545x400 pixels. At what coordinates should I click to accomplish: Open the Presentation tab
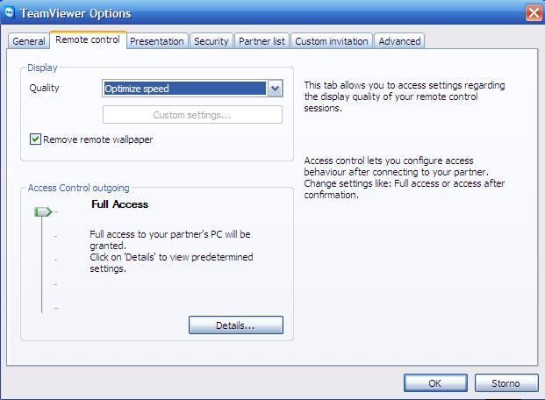click(157, 41)
